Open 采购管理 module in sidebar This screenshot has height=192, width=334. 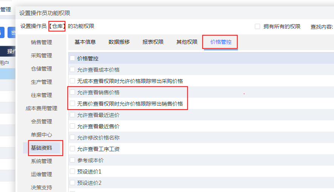coord(41,55)
